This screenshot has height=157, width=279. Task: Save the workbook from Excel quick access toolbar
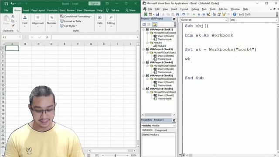(6, 3)
